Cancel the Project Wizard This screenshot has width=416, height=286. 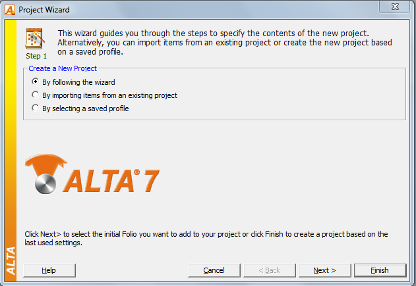click(x=214, y=270)
